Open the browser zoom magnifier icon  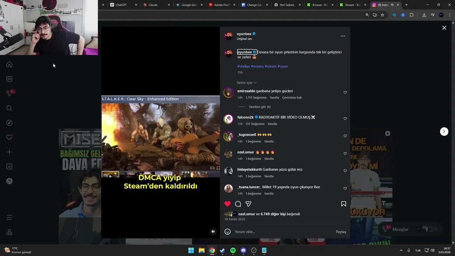pyautogui.click(x=367, y=15)
